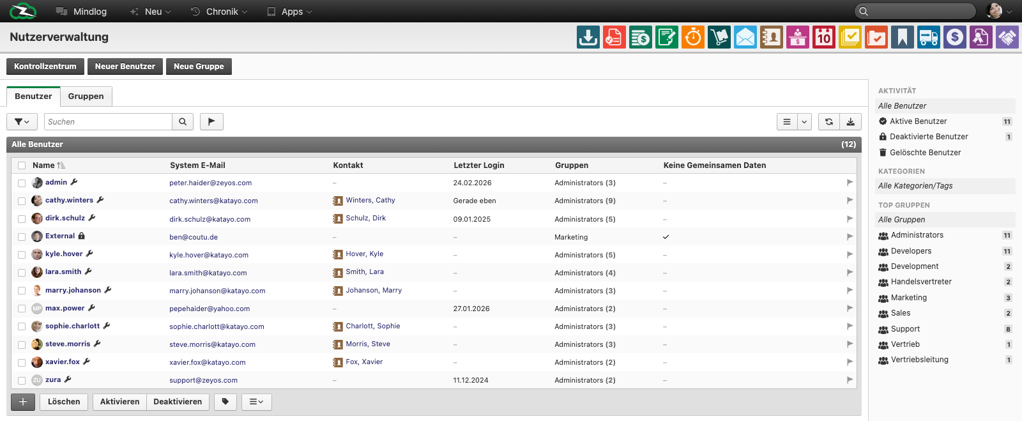Image resolution: width=1022 pixels, height=421 pixels.
Task: Export the user list with download icon
Action: pos(851,121)
